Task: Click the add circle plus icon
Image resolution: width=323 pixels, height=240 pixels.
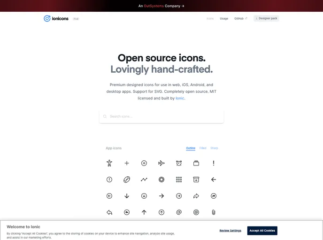Action: 144,163
